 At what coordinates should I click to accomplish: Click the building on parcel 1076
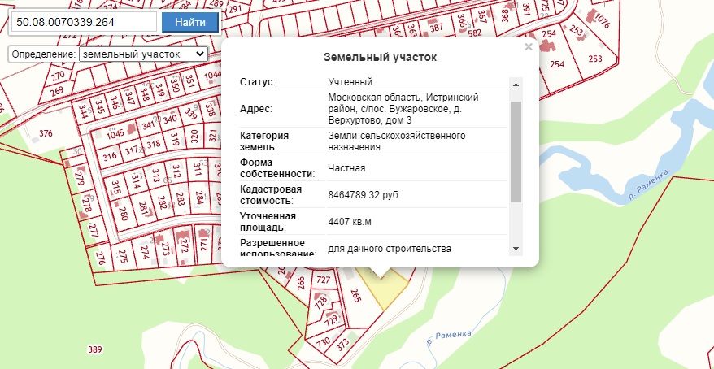(x=590, y=18)
